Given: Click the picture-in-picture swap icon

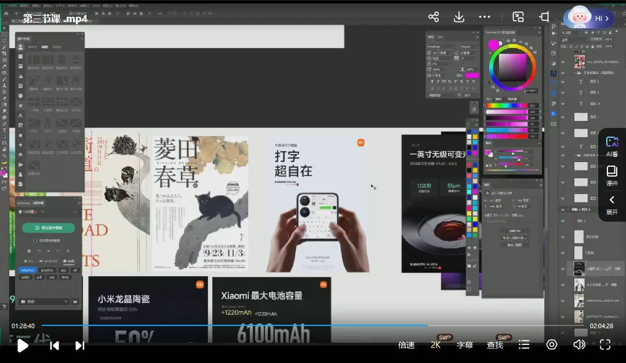Looking at the screenshot, I should tap(518, 17).
